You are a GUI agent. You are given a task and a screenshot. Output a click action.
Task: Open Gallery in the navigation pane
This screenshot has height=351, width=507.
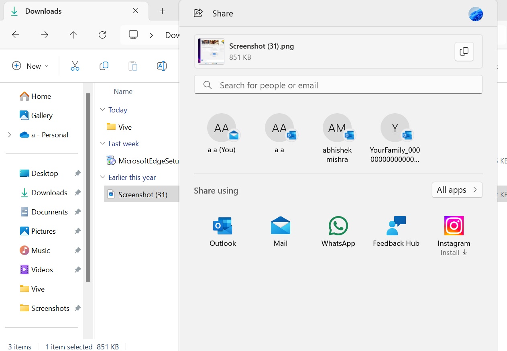(x=36, y=116)
